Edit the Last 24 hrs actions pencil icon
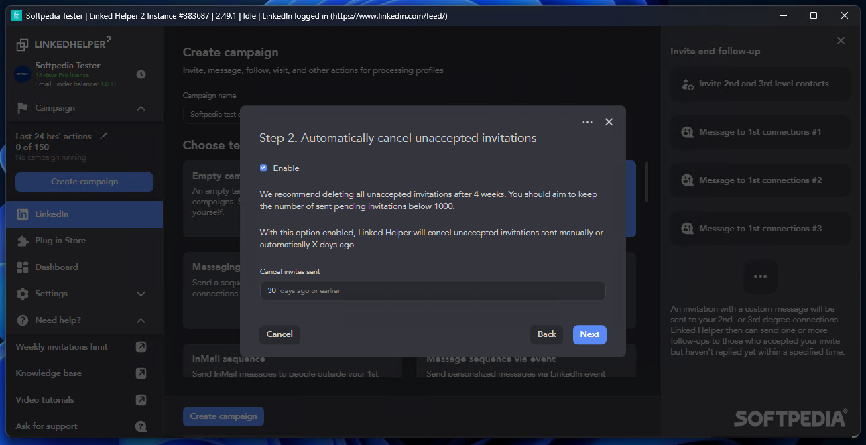This screenshot has width=866, height=445. click(x=103, y=136)
